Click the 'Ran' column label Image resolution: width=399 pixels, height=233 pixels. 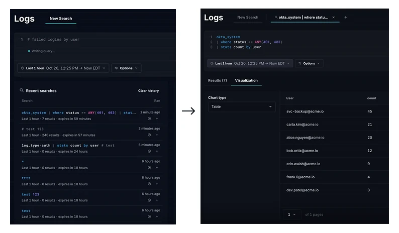tap(157, 101)
